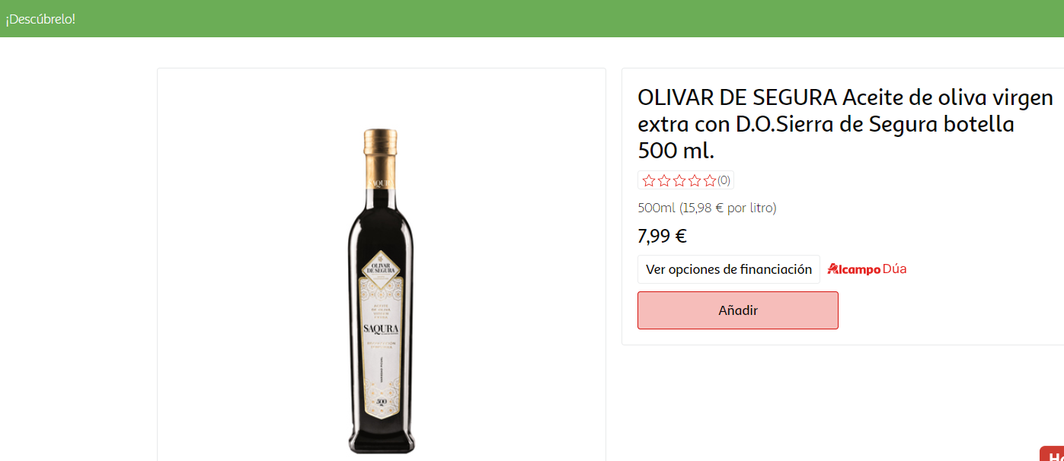The width and height of the screenshot is (1064, 461).
Task: Click the 15,98 € por litro text
Action: 727,208
